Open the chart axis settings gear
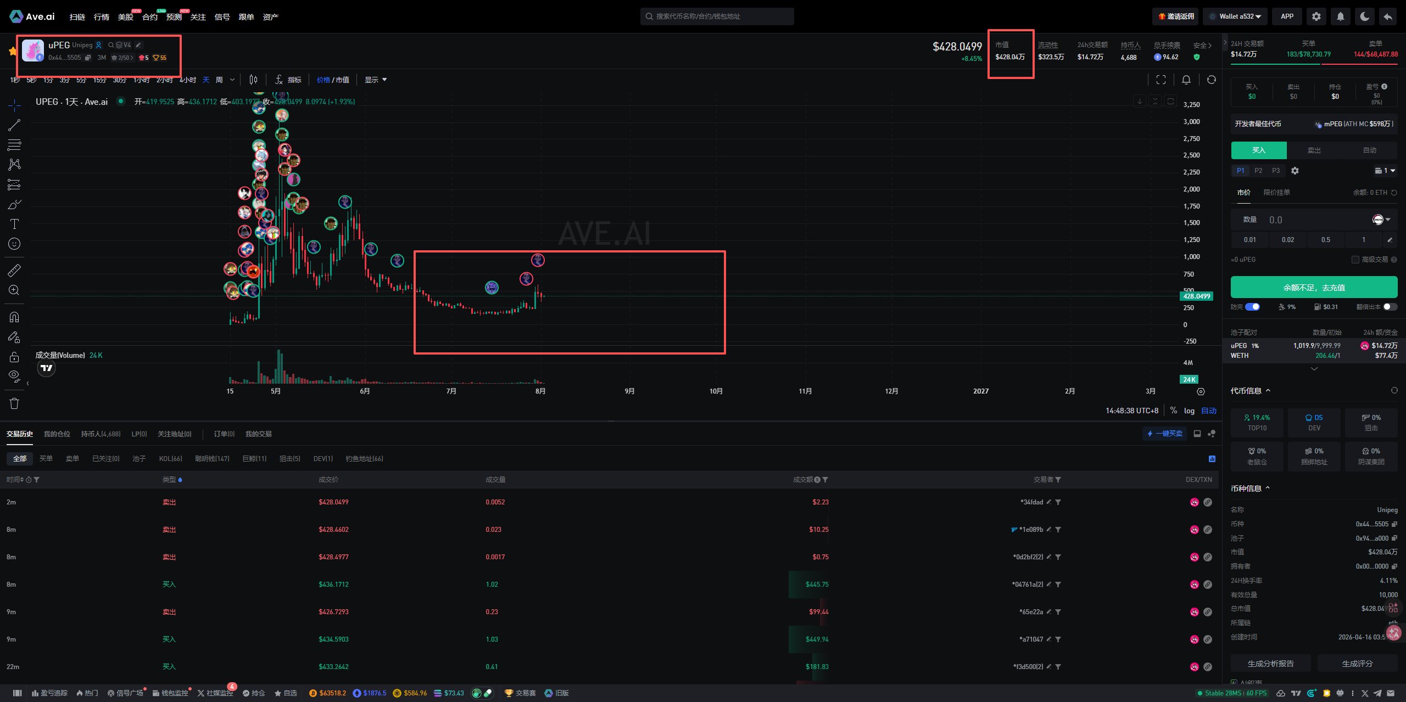 pyautogui.click(x=1201, y=391)
